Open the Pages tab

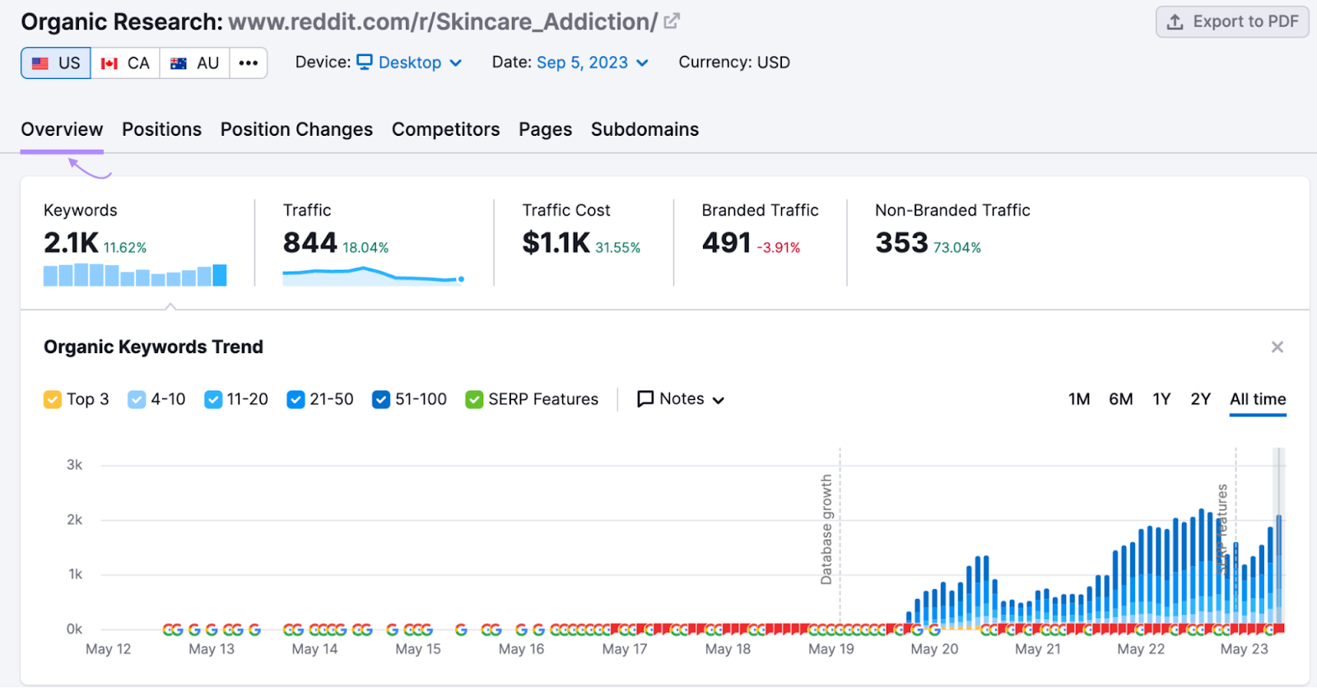pos(545,129)
